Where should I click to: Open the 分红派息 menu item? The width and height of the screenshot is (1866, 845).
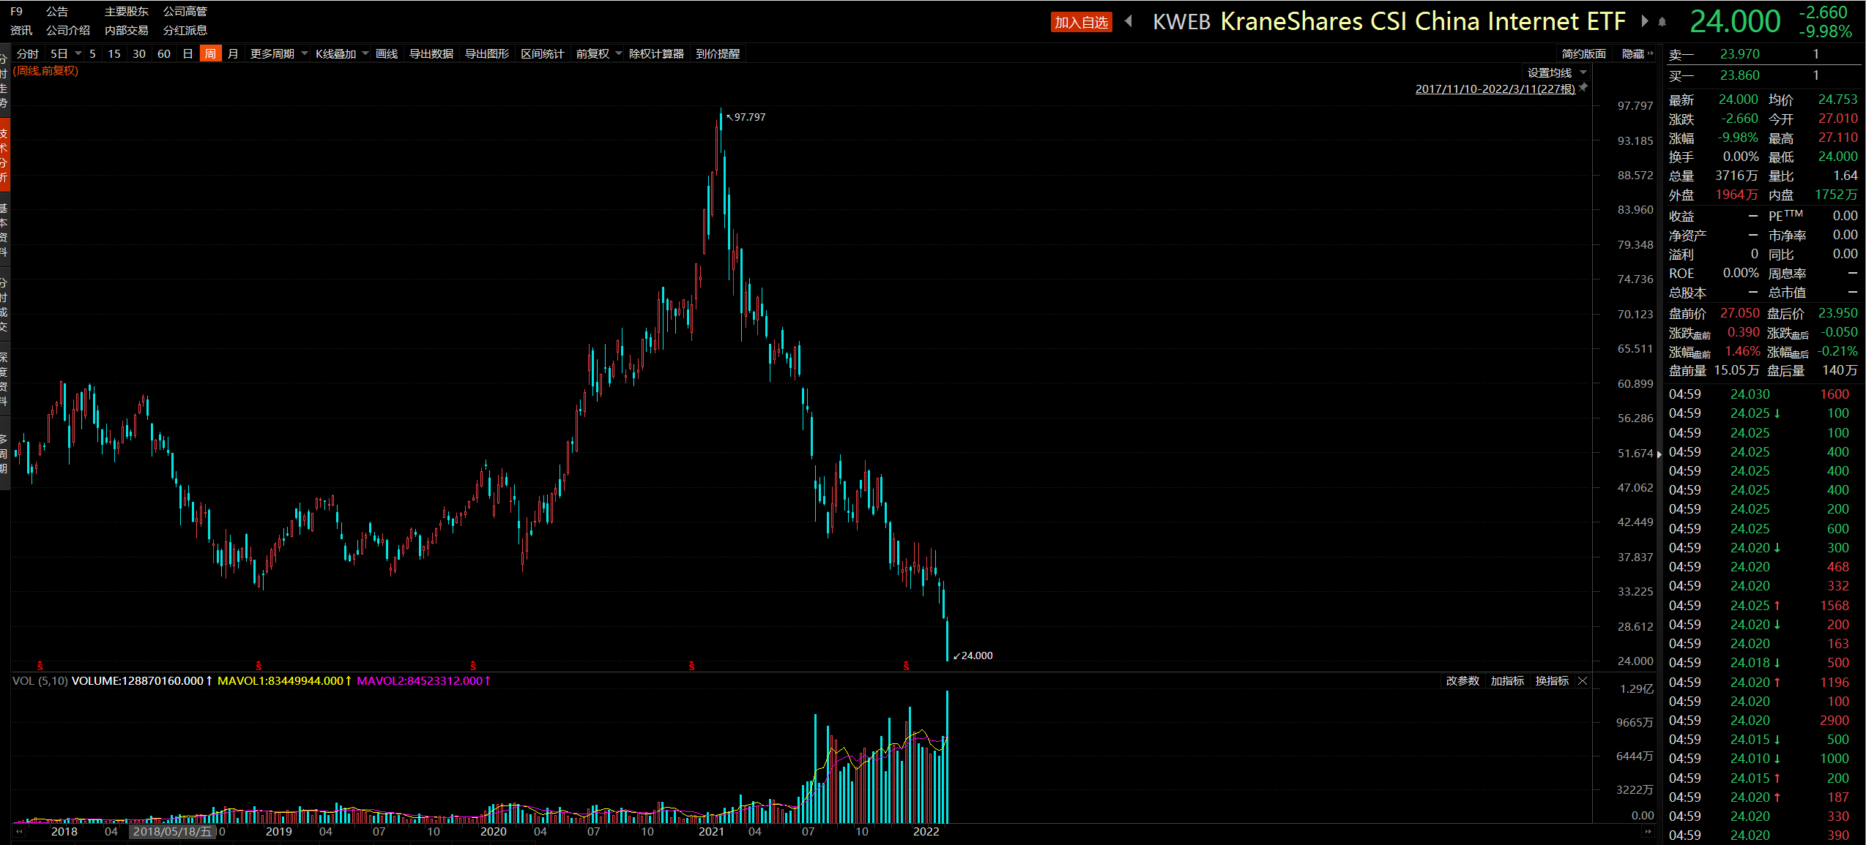coord(185,30)
